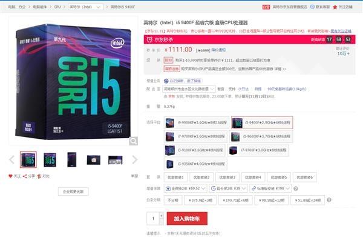Viewport: 363px width, 237px height.
Task: Click CPU in the breadcrumb navigation
Action: [57, 7]
